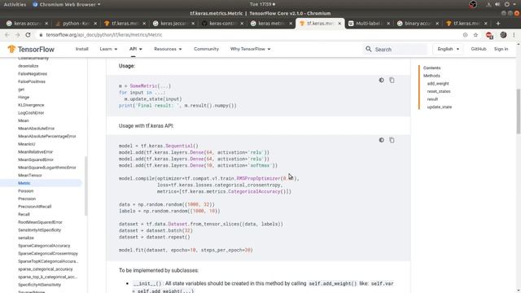Toggle dark theme on the tf.keras API code block
The image size is (521, 293).
[x=381, y=140]
